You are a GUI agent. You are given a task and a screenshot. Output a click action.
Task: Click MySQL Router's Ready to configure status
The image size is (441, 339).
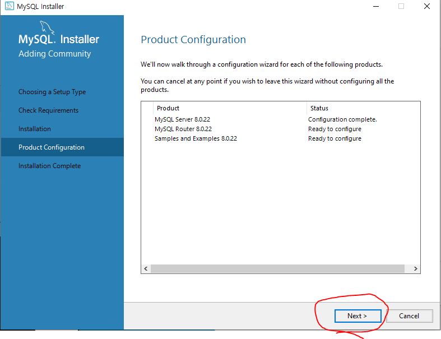[x=335, y=129]
